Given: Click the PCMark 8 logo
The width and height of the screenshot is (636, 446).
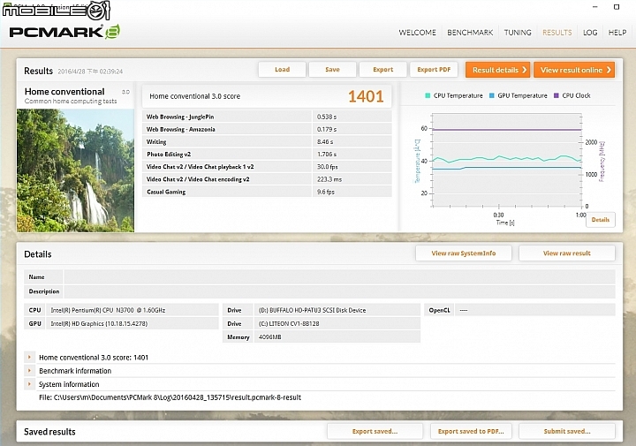Looking at the screenshot, I should (x=64, y=32).
